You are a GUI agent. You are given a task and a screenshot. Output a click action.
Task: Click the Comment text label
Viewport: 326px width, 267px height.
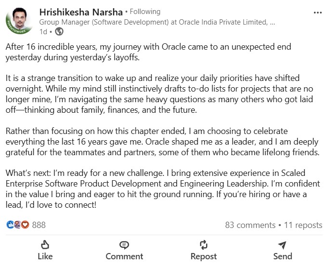[124, 256]
